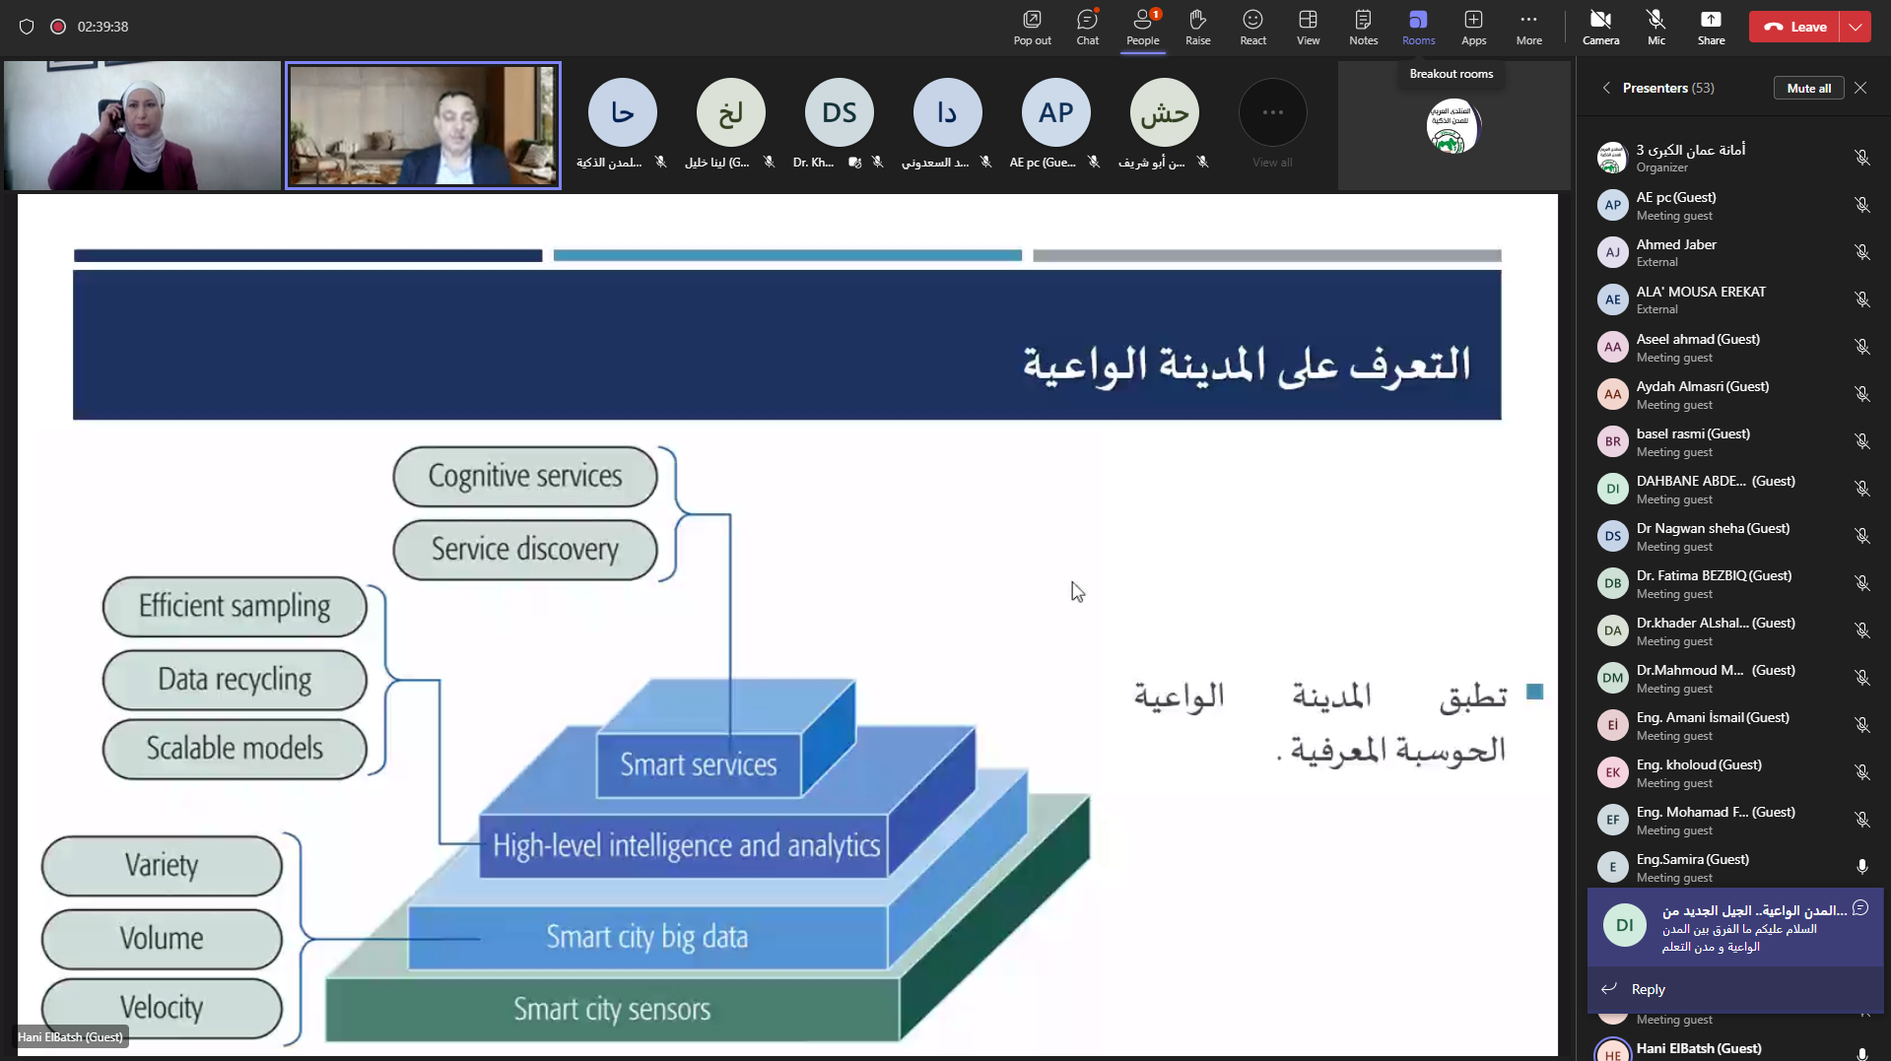Viewport: 1891px width, 1061px height.
Task: Select the DS participant avatar
Action: tap(839, 112)
